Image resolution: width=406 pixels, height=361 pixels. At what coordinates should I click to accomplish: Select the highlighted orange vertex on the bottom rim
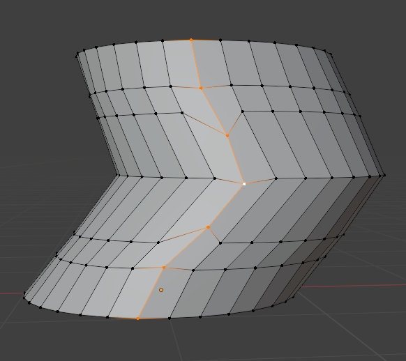click(137, 318)
